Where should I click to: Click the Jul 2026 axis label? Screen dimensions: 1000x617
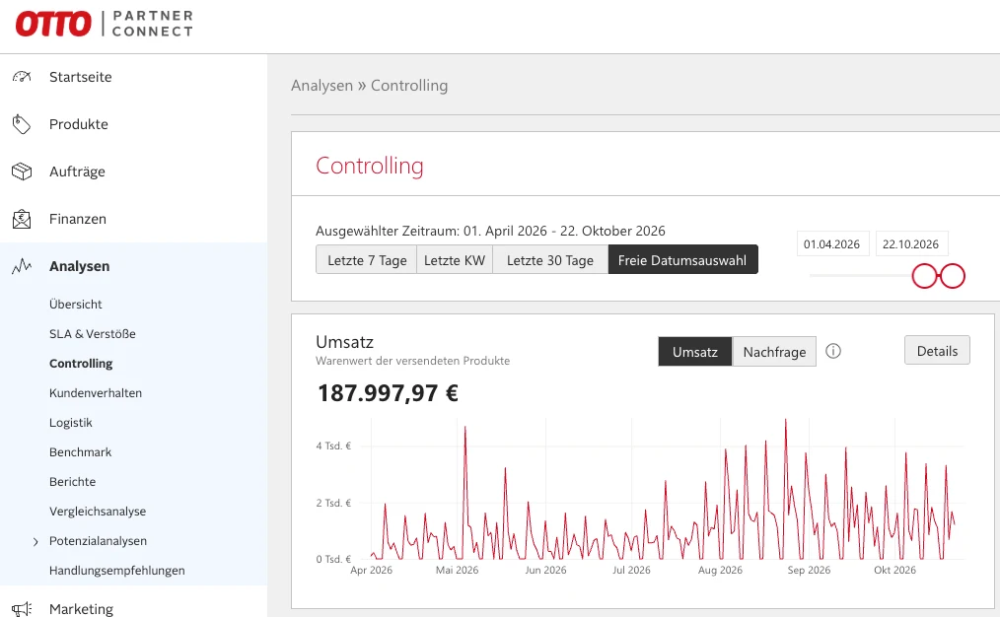pos(631,570)
